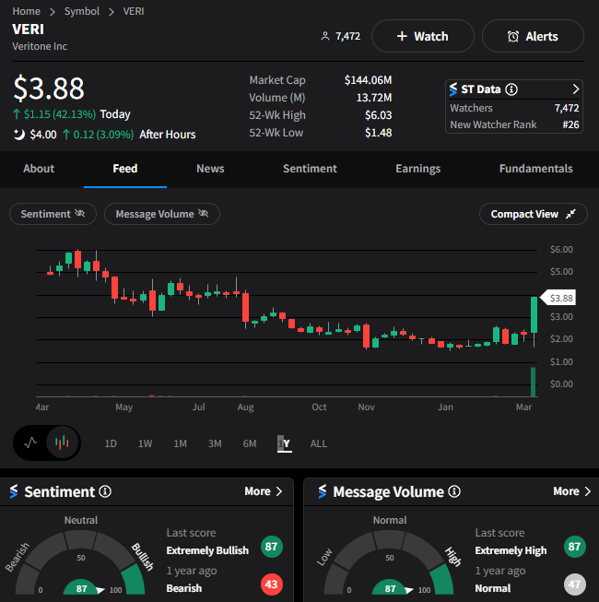
Task: Click the collapse arrows icon in Compact View
Action: click(x=570, y=214)
